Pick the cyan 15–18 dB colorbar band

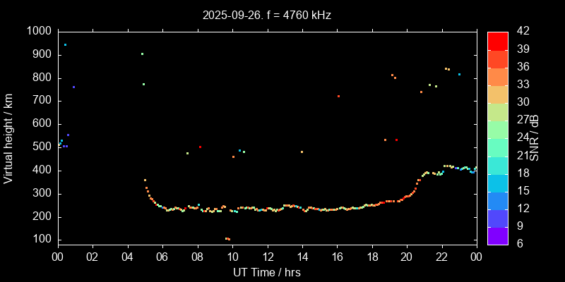pos(497,183)
